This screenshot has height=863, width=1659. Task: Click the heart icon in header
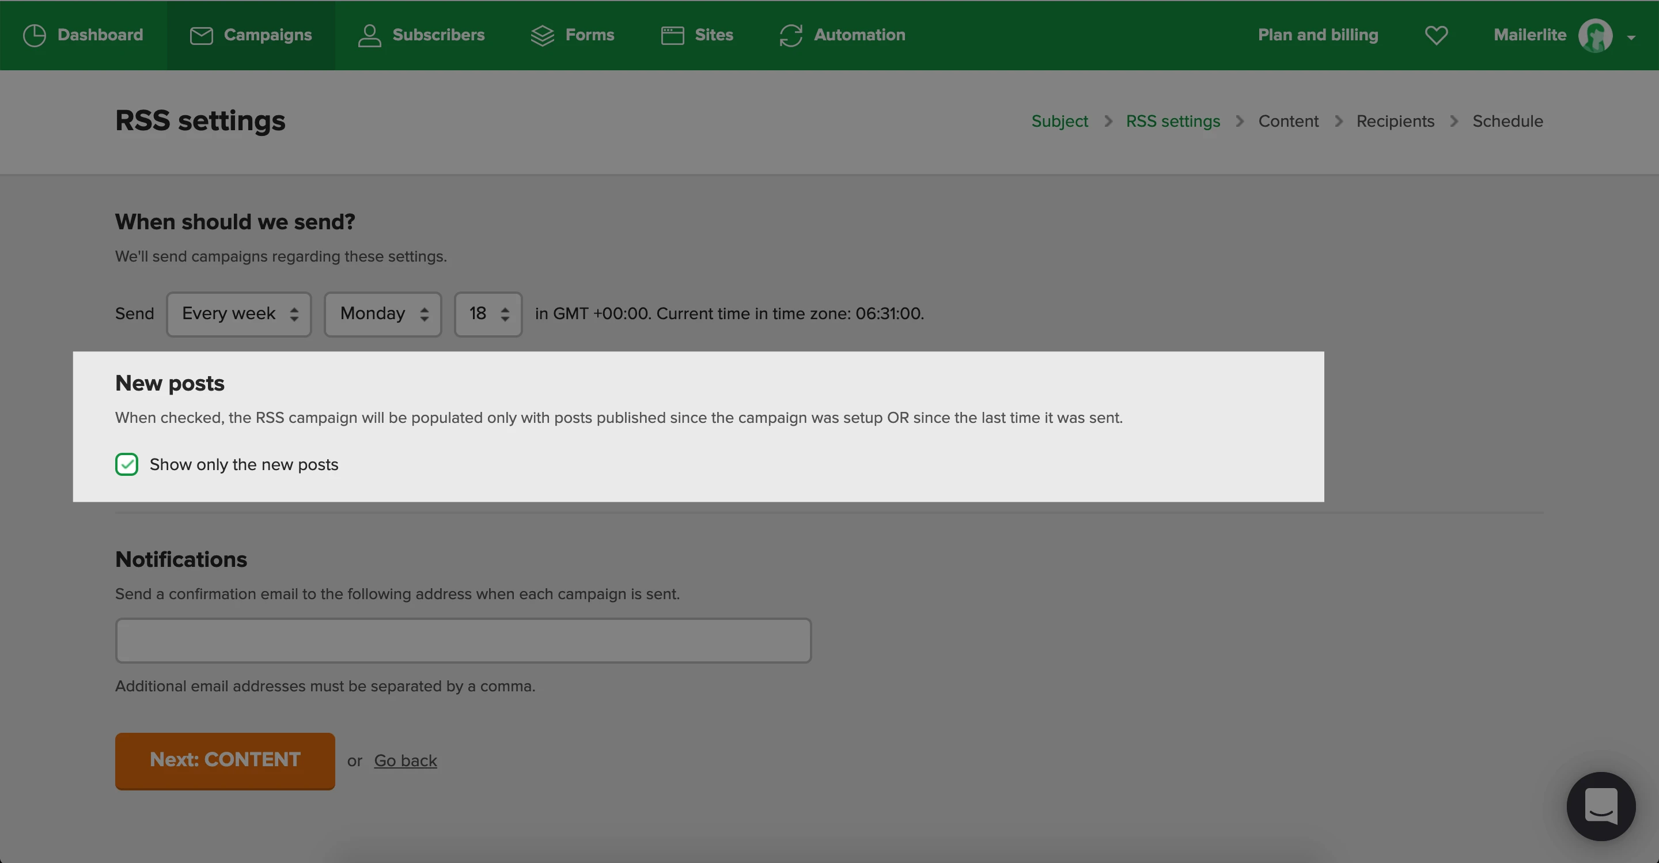(1436, 35)
